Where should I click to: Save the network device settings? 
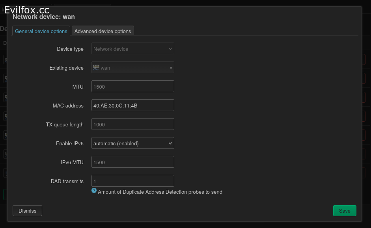pos(344,211)
